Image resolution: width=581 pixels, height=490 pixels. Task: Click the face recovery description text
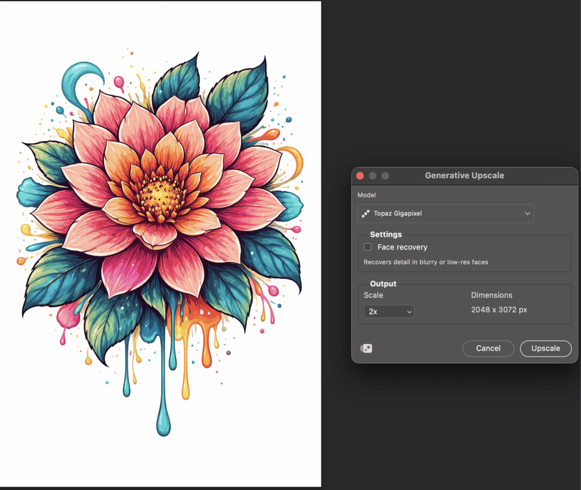426,262
